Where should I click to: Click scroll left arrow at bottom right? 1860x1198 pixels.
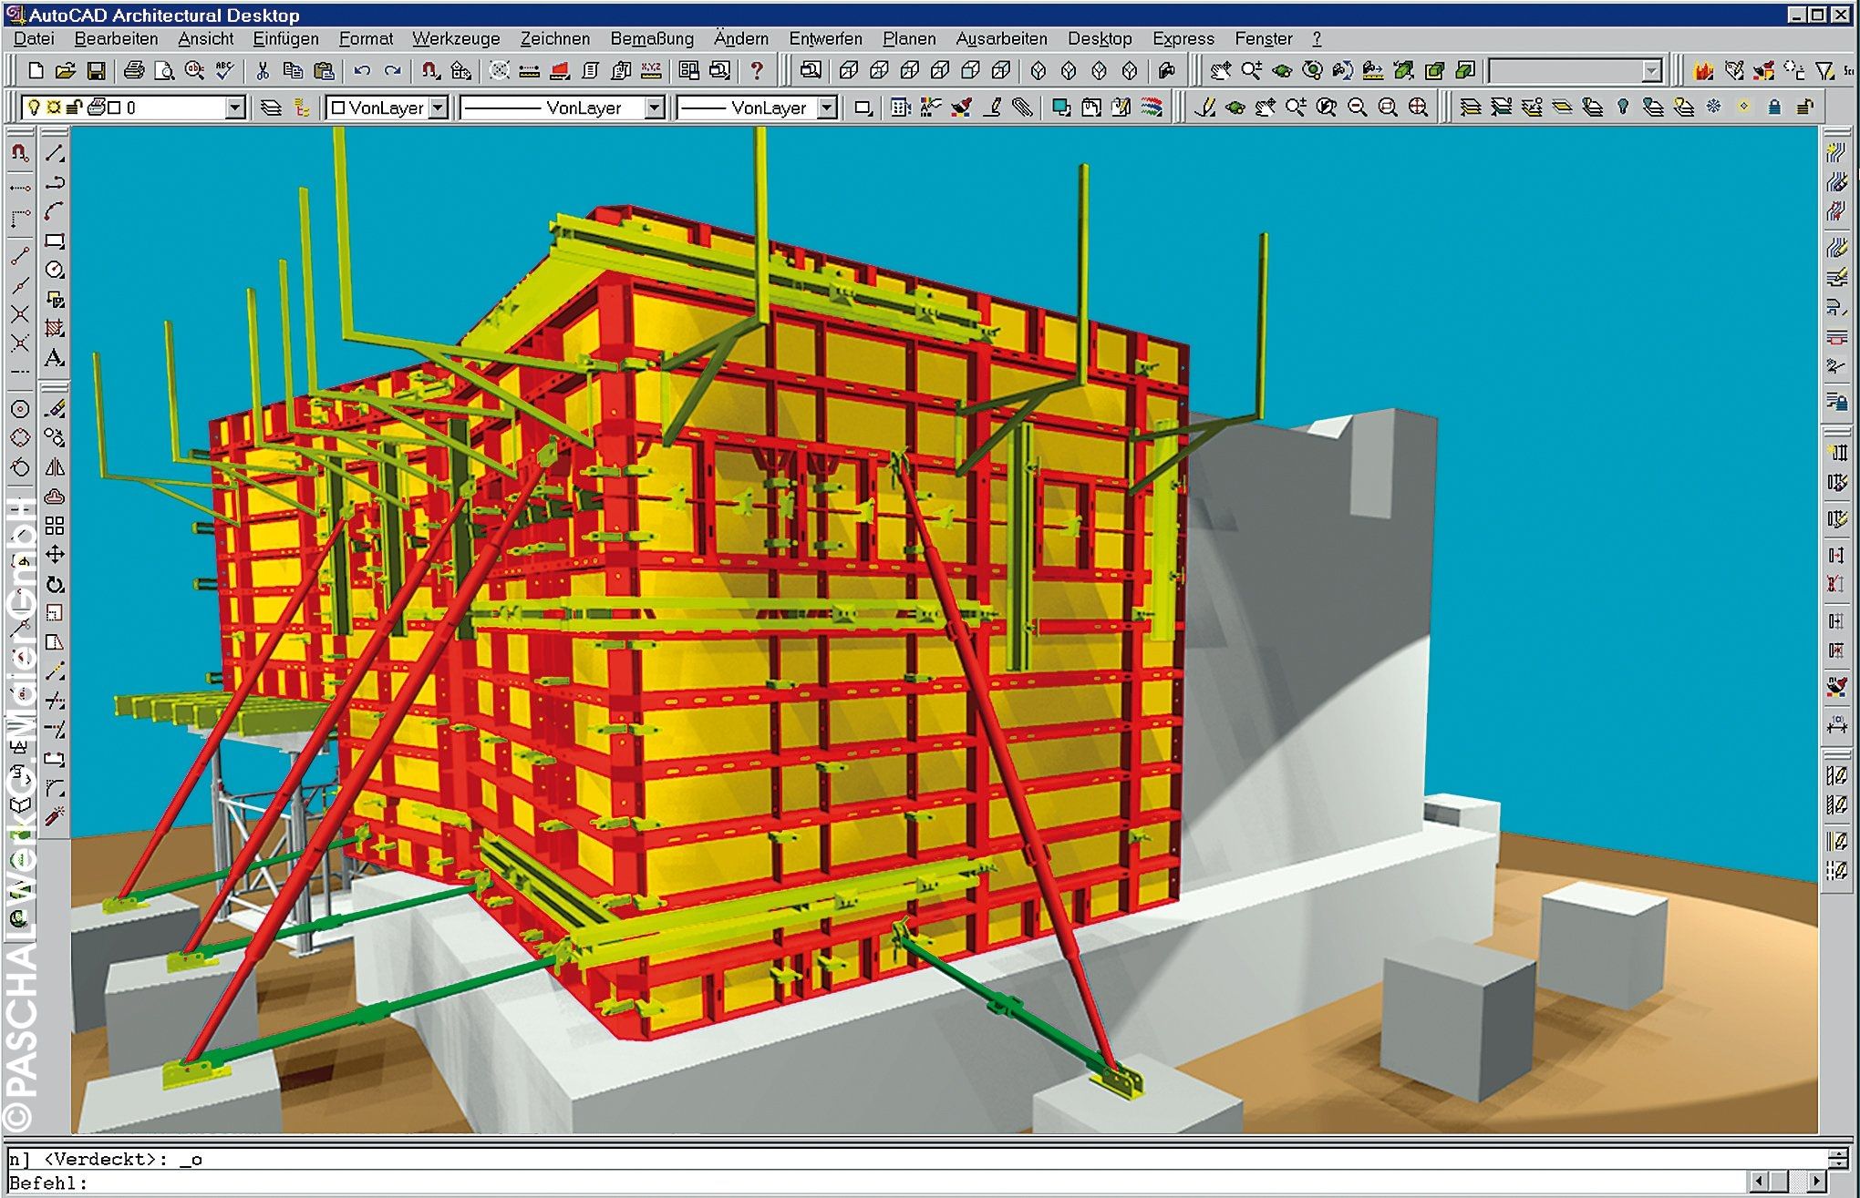click(x=1760, y=1182)
